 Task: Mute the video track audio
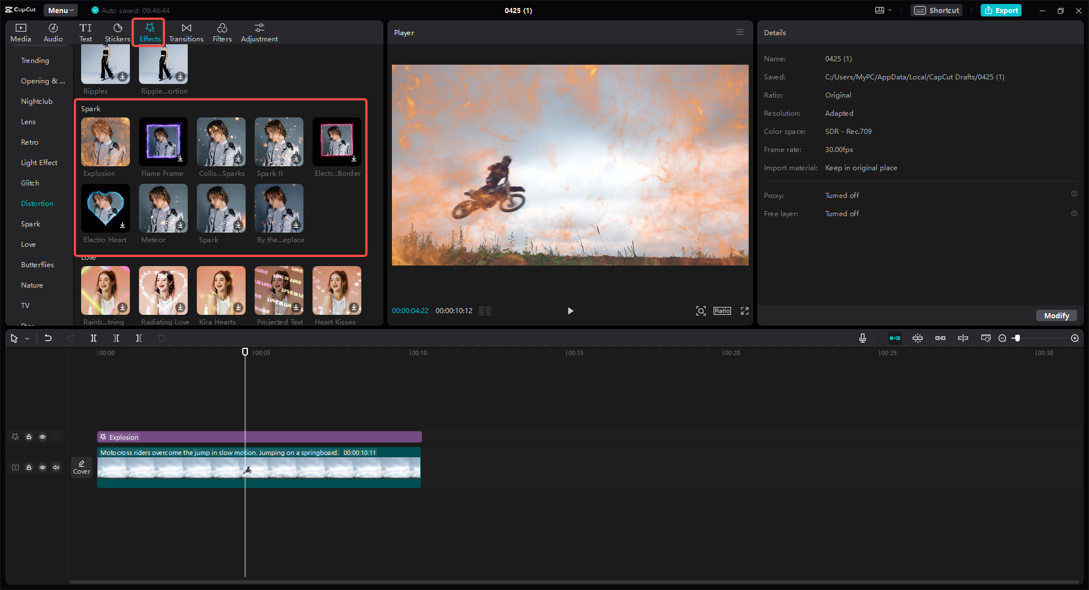point(56,467)
